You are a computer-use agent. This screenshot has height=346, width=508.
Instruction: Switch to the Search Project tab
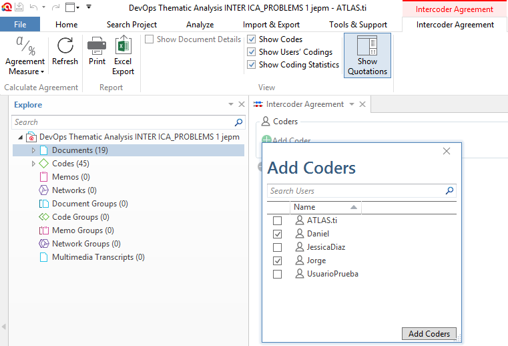click(x=132, y=25)
